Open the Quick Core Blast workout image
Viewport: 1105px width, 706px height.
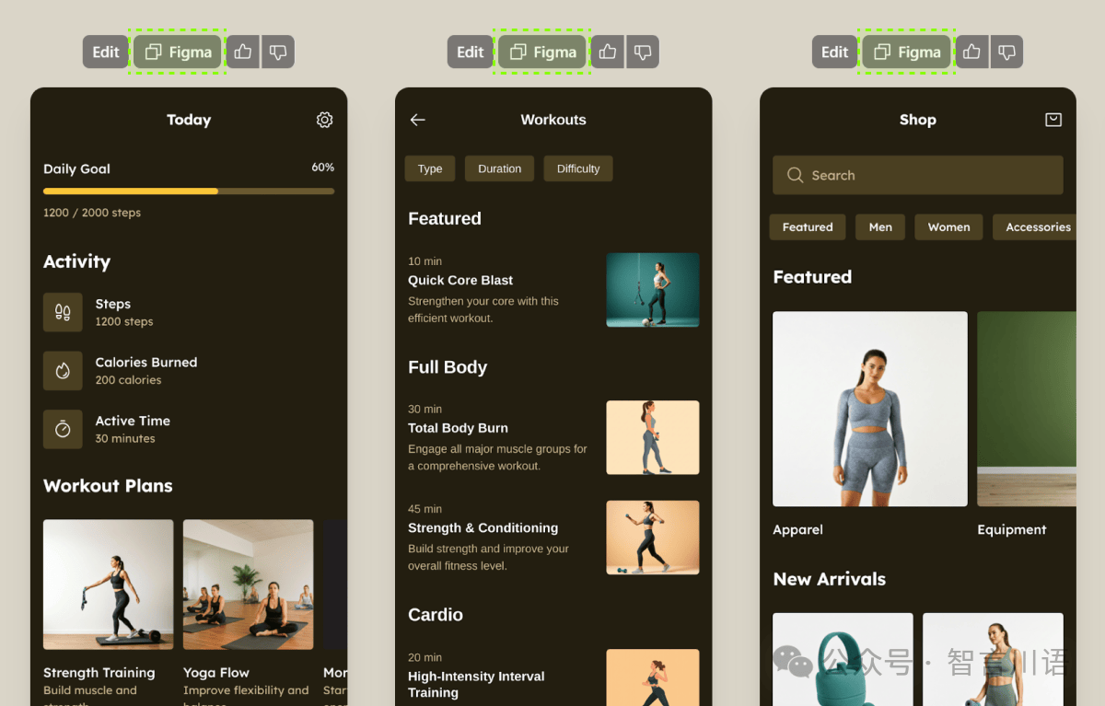(653, 290)
